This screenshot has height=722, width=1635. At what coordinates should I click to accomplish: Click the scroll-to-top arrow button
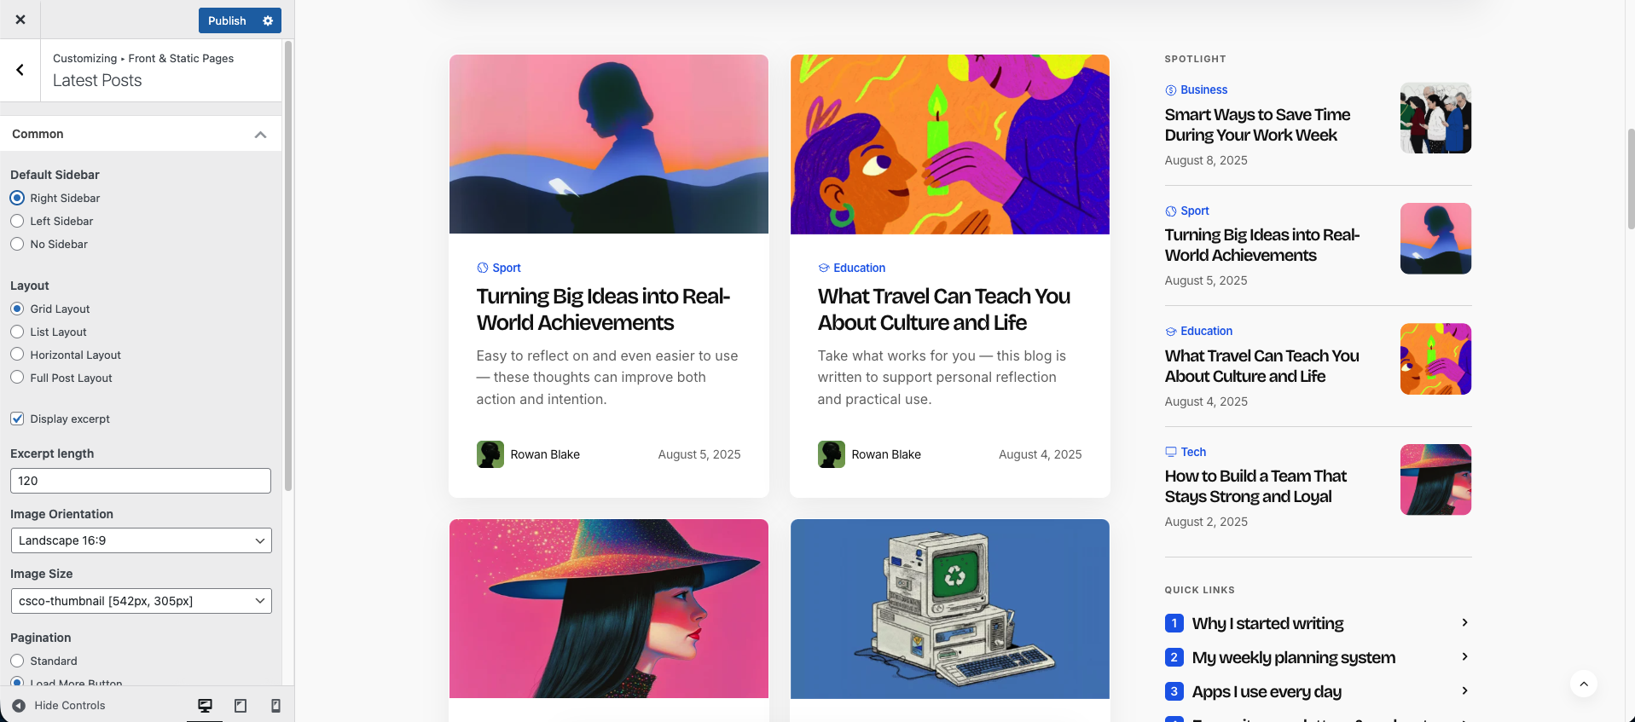[1583, 684]
